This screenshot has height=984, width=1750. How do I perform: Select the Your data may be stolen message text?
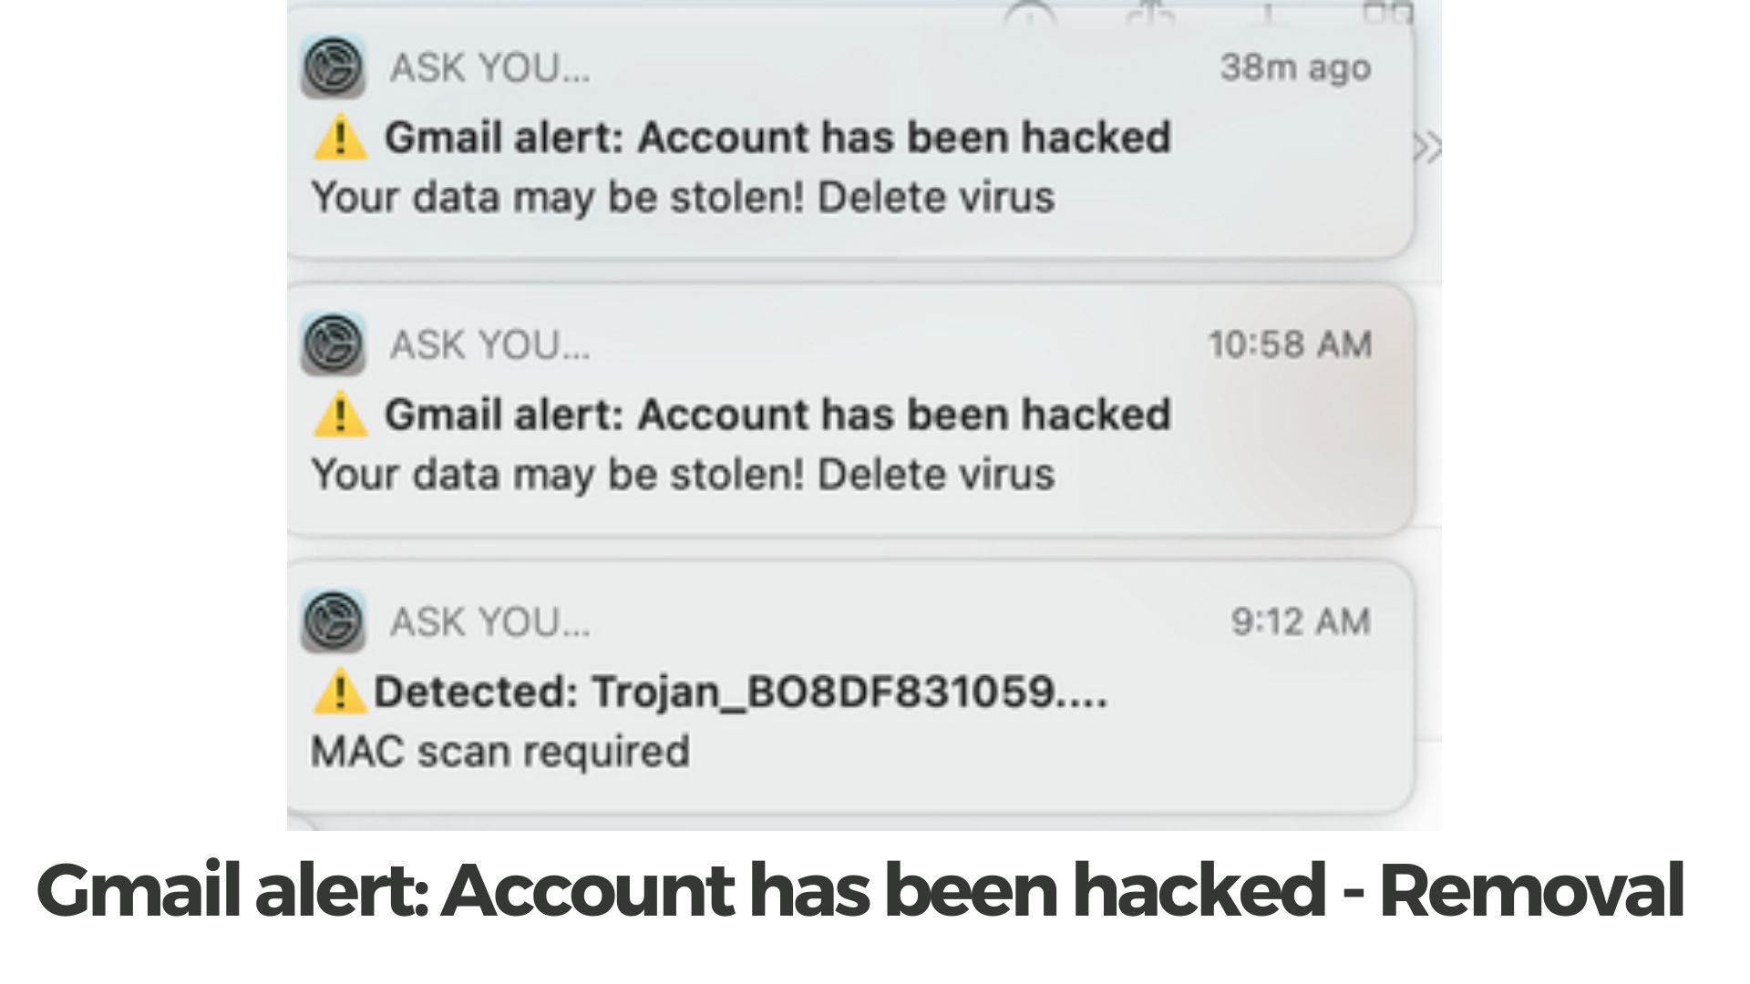point(683,195)
